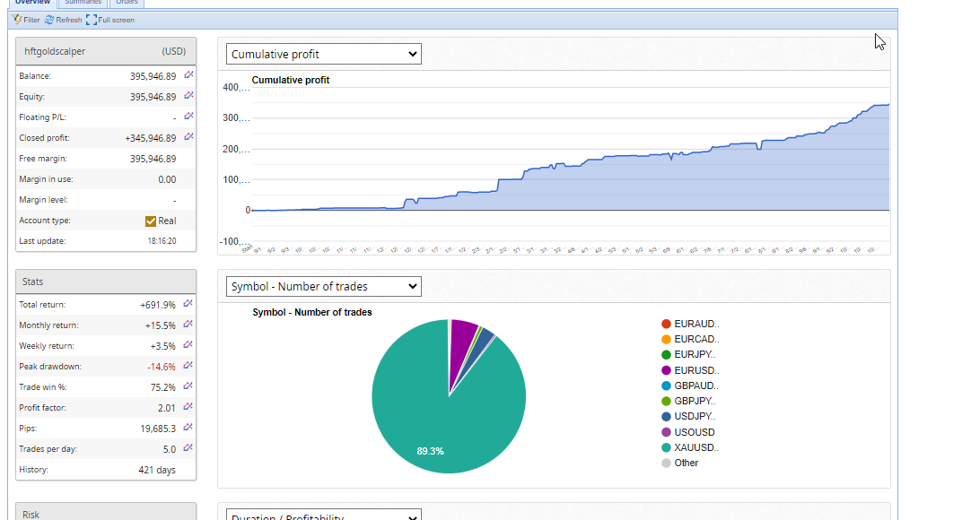Open the Peak drawdown chart icon
Viewport: 962px width, 520px height.
coord(188,366)
